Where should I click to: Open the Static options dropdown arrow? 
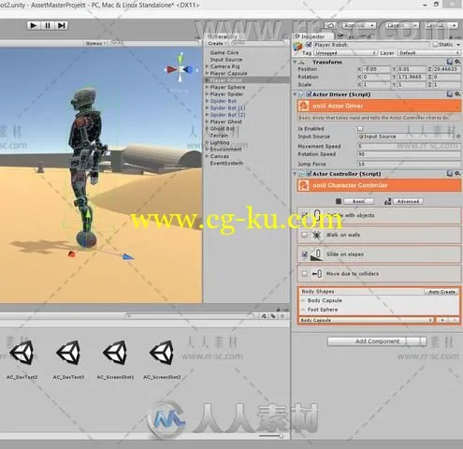coord(458,45)
